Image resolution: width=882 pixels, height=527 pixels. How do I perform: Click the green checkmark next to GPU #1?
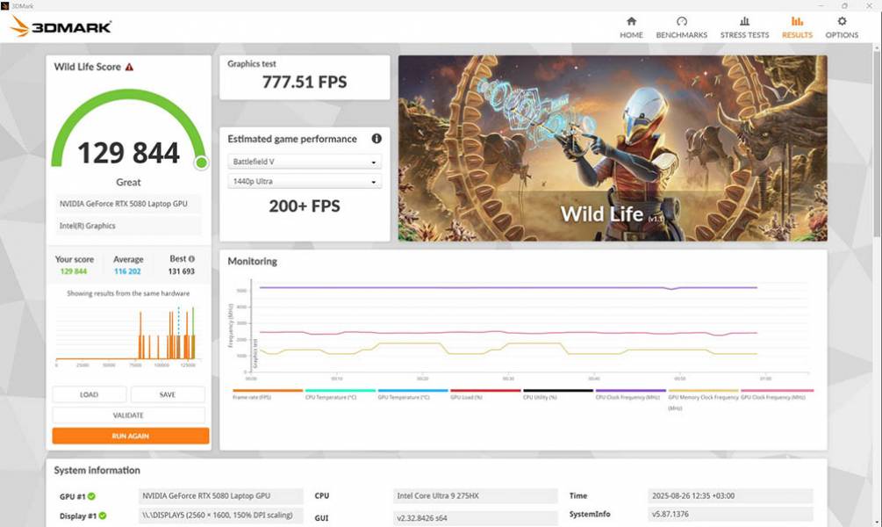[x=91, y=496]
